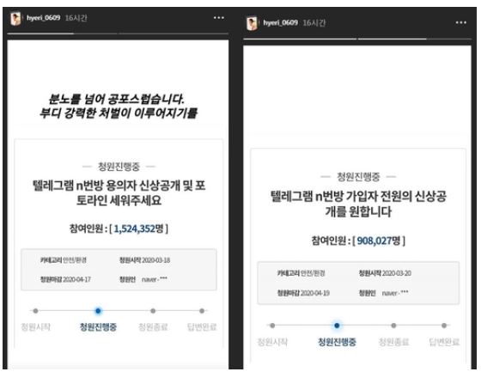The image size is (481, 378).
Task: Select the 답변완료 label in the right petition
Action: click(x=444, y=342)
